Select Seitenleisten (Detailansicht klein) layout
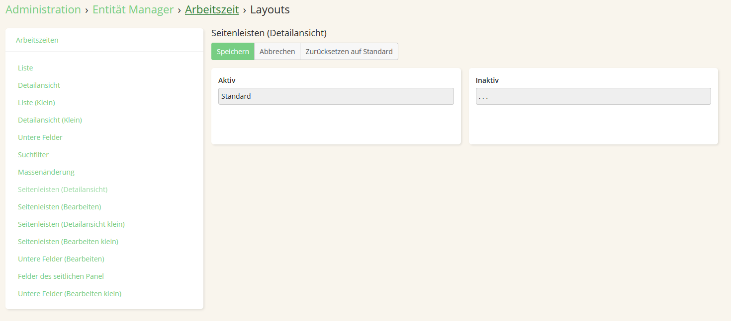Screen dimensions: 731x321 [71, 224]
